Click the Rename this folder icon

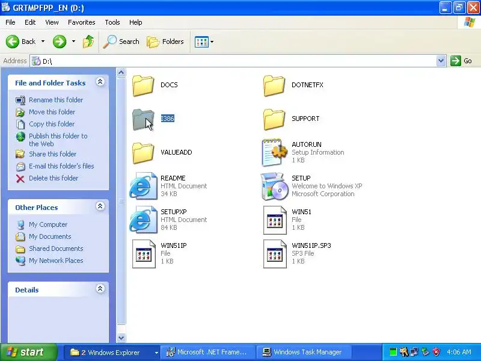(20, 100)
